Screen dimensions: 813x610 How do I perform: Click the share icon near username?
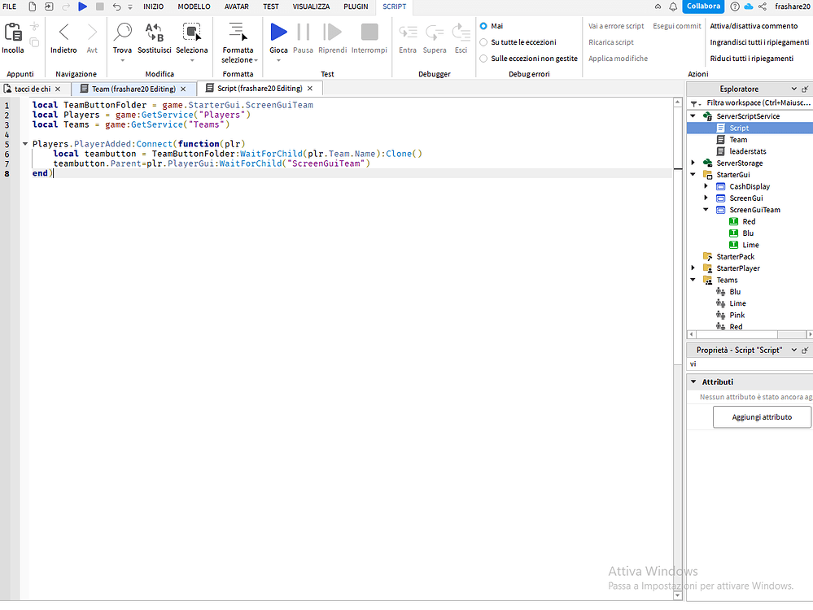point(763,7)
